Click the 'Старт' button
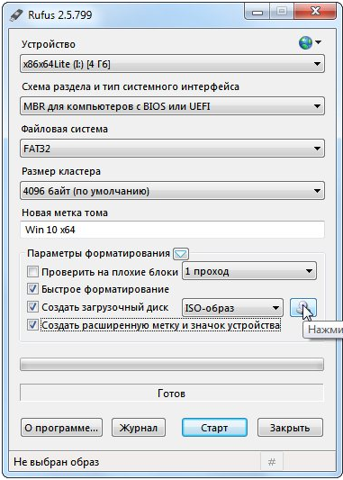343x480 pixels. pos(214,428)
